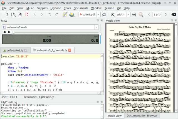
Task: Adjust the MIDI tempo vertical slider
Action: tap(100, 34)
